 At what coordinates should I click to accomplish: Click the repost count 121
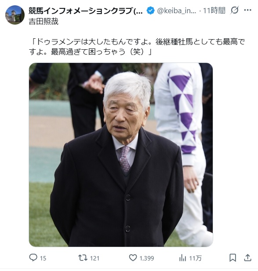[x=94, y=258]
